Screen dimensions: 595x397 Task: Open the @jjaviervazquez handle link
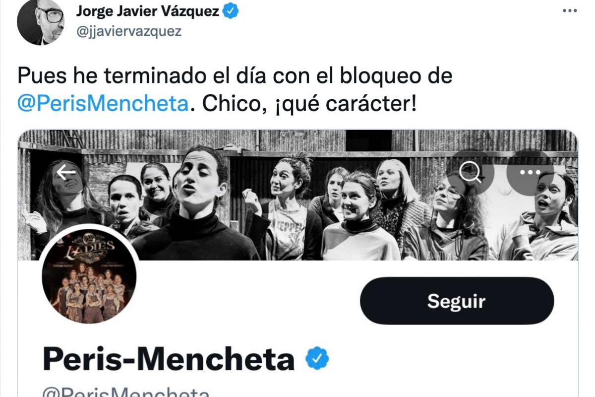click(x=129, y=32)
